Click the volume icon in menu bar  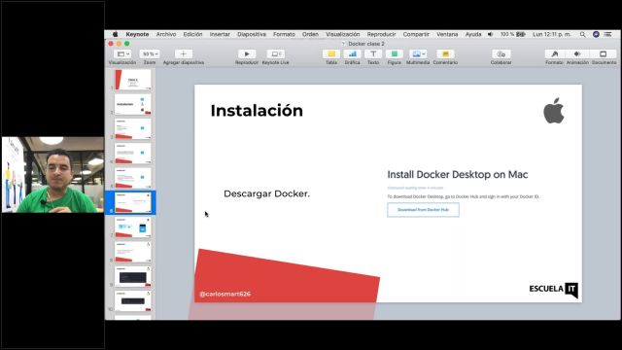coord(490,35)
